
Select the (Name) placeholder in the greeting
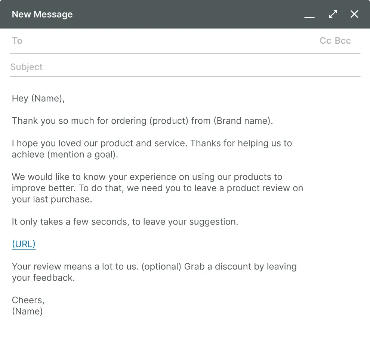coord(48,98)
